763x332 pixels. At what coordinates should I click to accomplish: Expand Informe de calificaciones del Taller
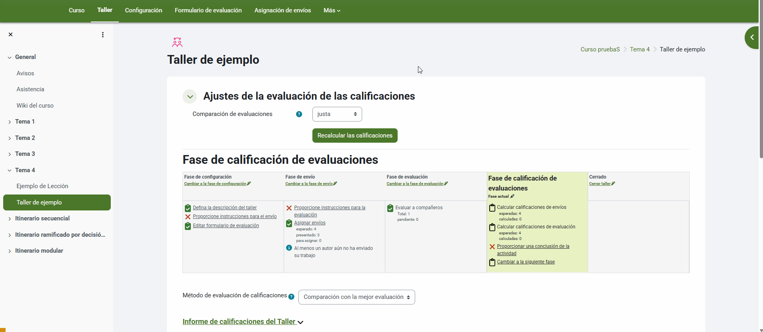pyautogui.click(x=243, y=322)
